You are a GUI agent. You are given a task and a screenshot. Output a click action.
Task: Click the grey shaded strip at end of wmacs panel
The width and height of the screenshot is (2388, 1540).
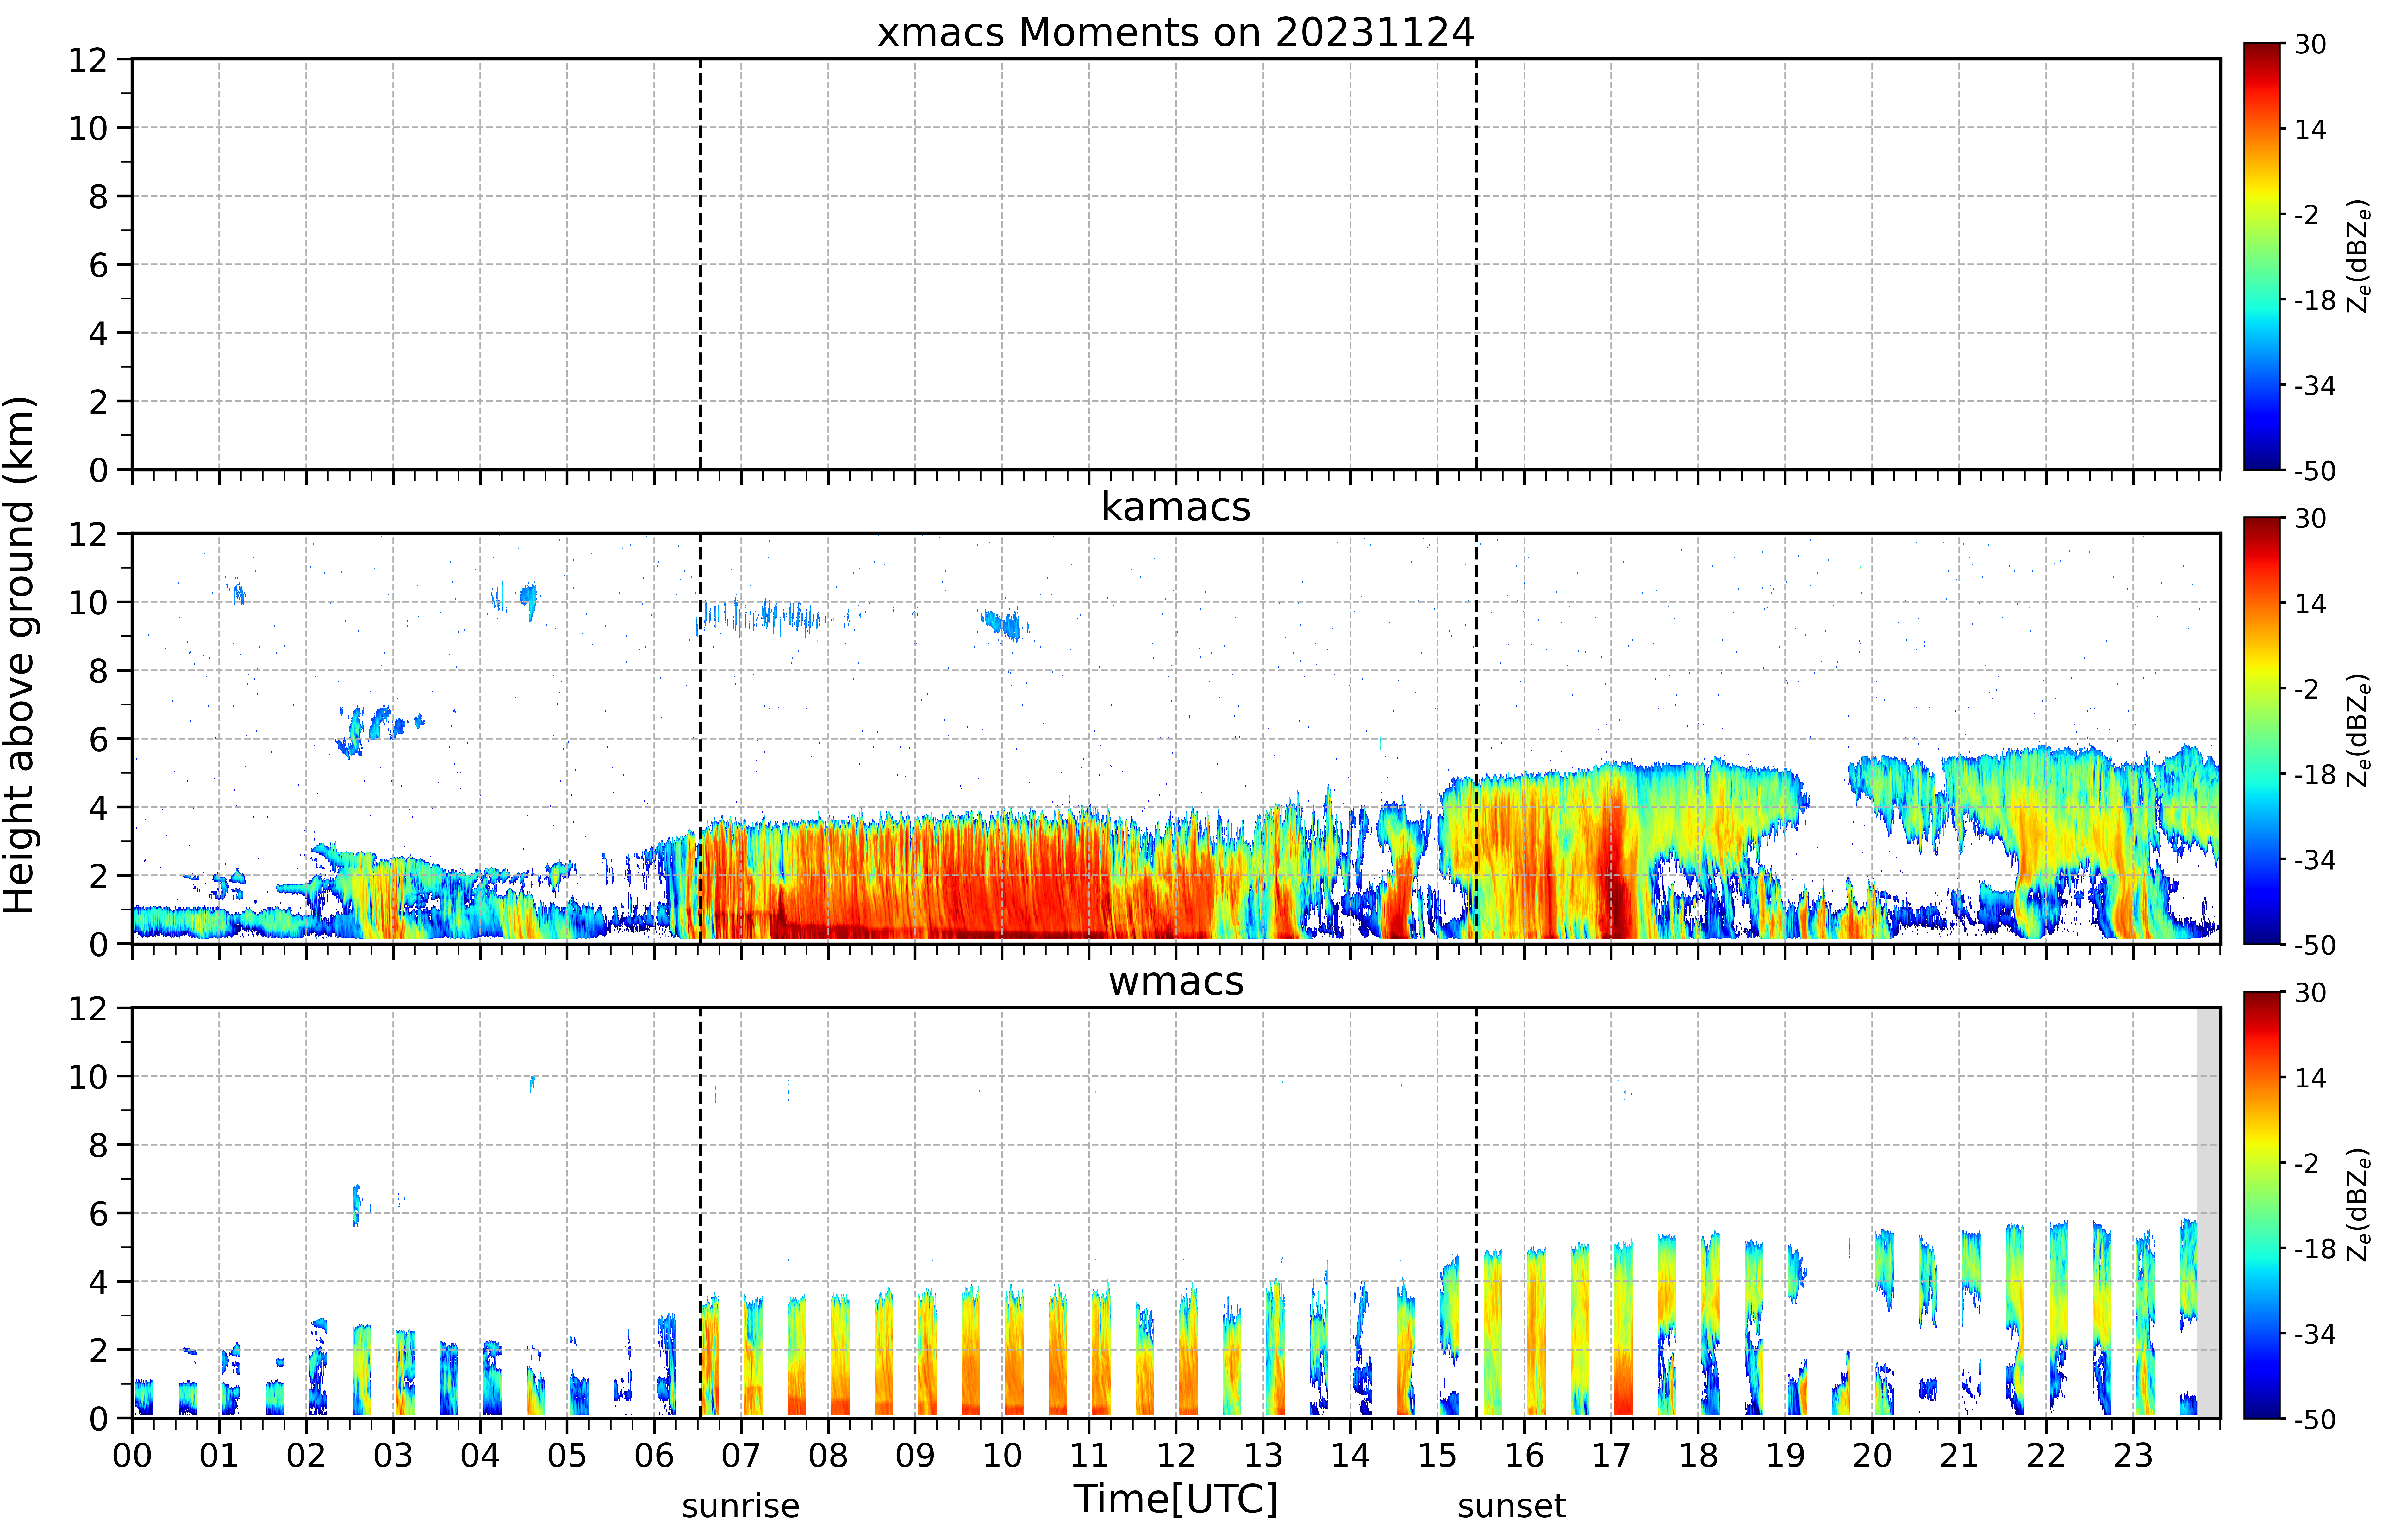[x=2208, y=1212]
